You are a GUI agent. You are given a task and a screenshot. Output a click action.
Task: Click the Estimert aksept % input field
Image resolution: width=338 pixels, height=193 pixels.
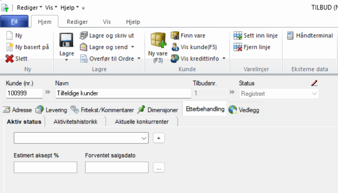(45, 168)
